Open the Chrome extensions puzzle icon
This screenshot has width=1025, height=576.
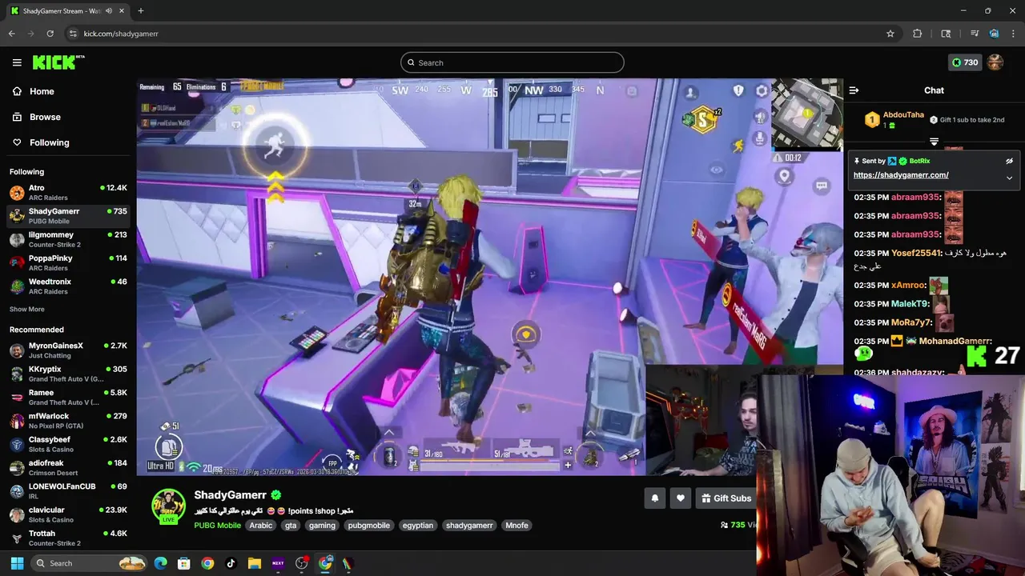click(x=918, y=34)
